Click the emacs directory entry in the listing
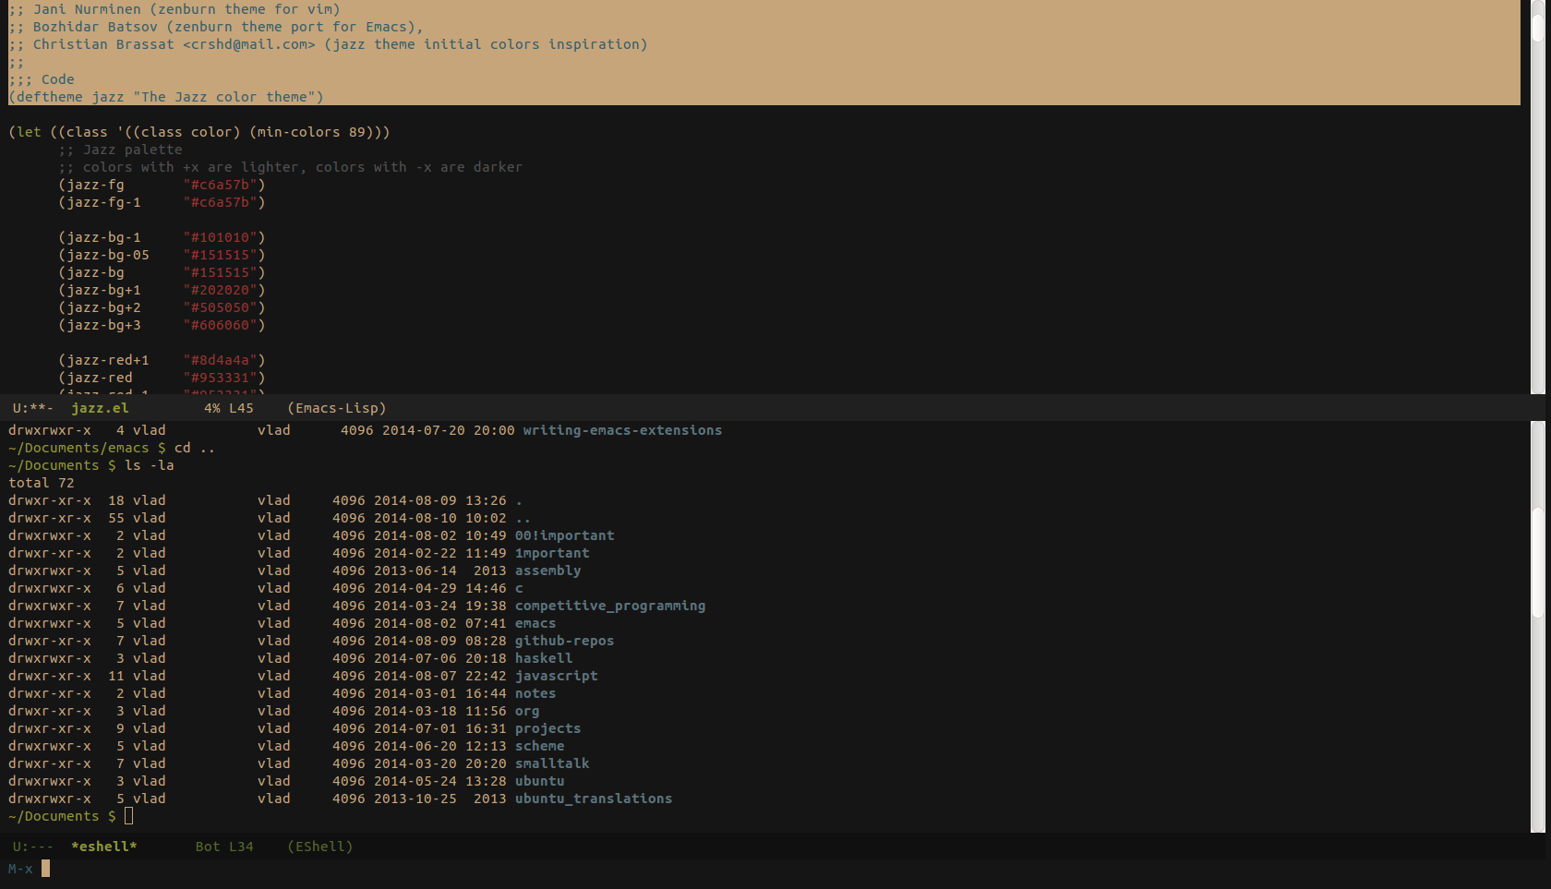Viewport: 1551px width, 889px height. point(535,623)
